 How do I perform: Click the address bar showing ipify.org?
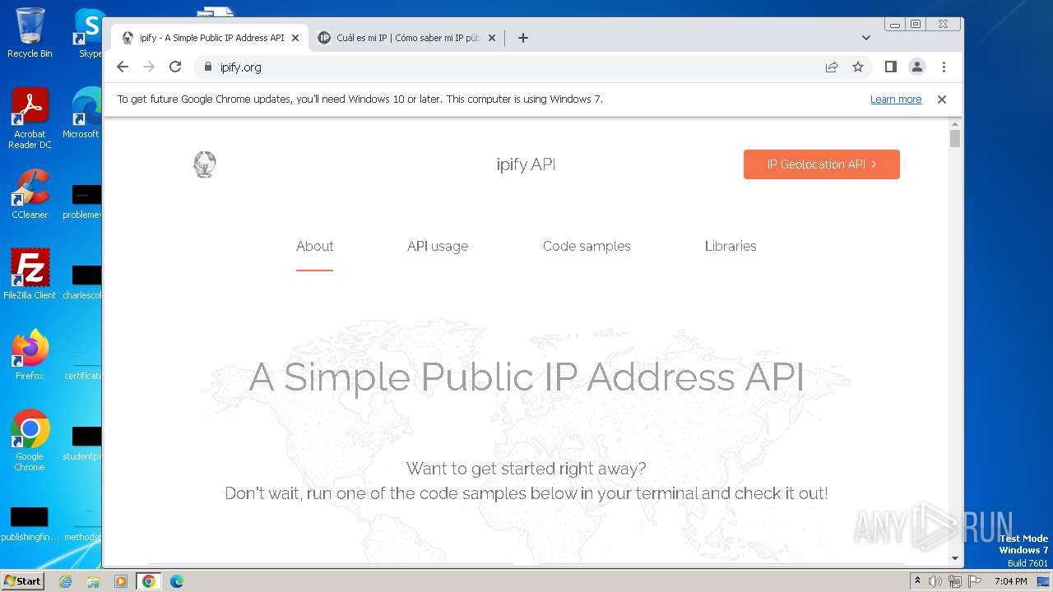[x=510, y=67]
